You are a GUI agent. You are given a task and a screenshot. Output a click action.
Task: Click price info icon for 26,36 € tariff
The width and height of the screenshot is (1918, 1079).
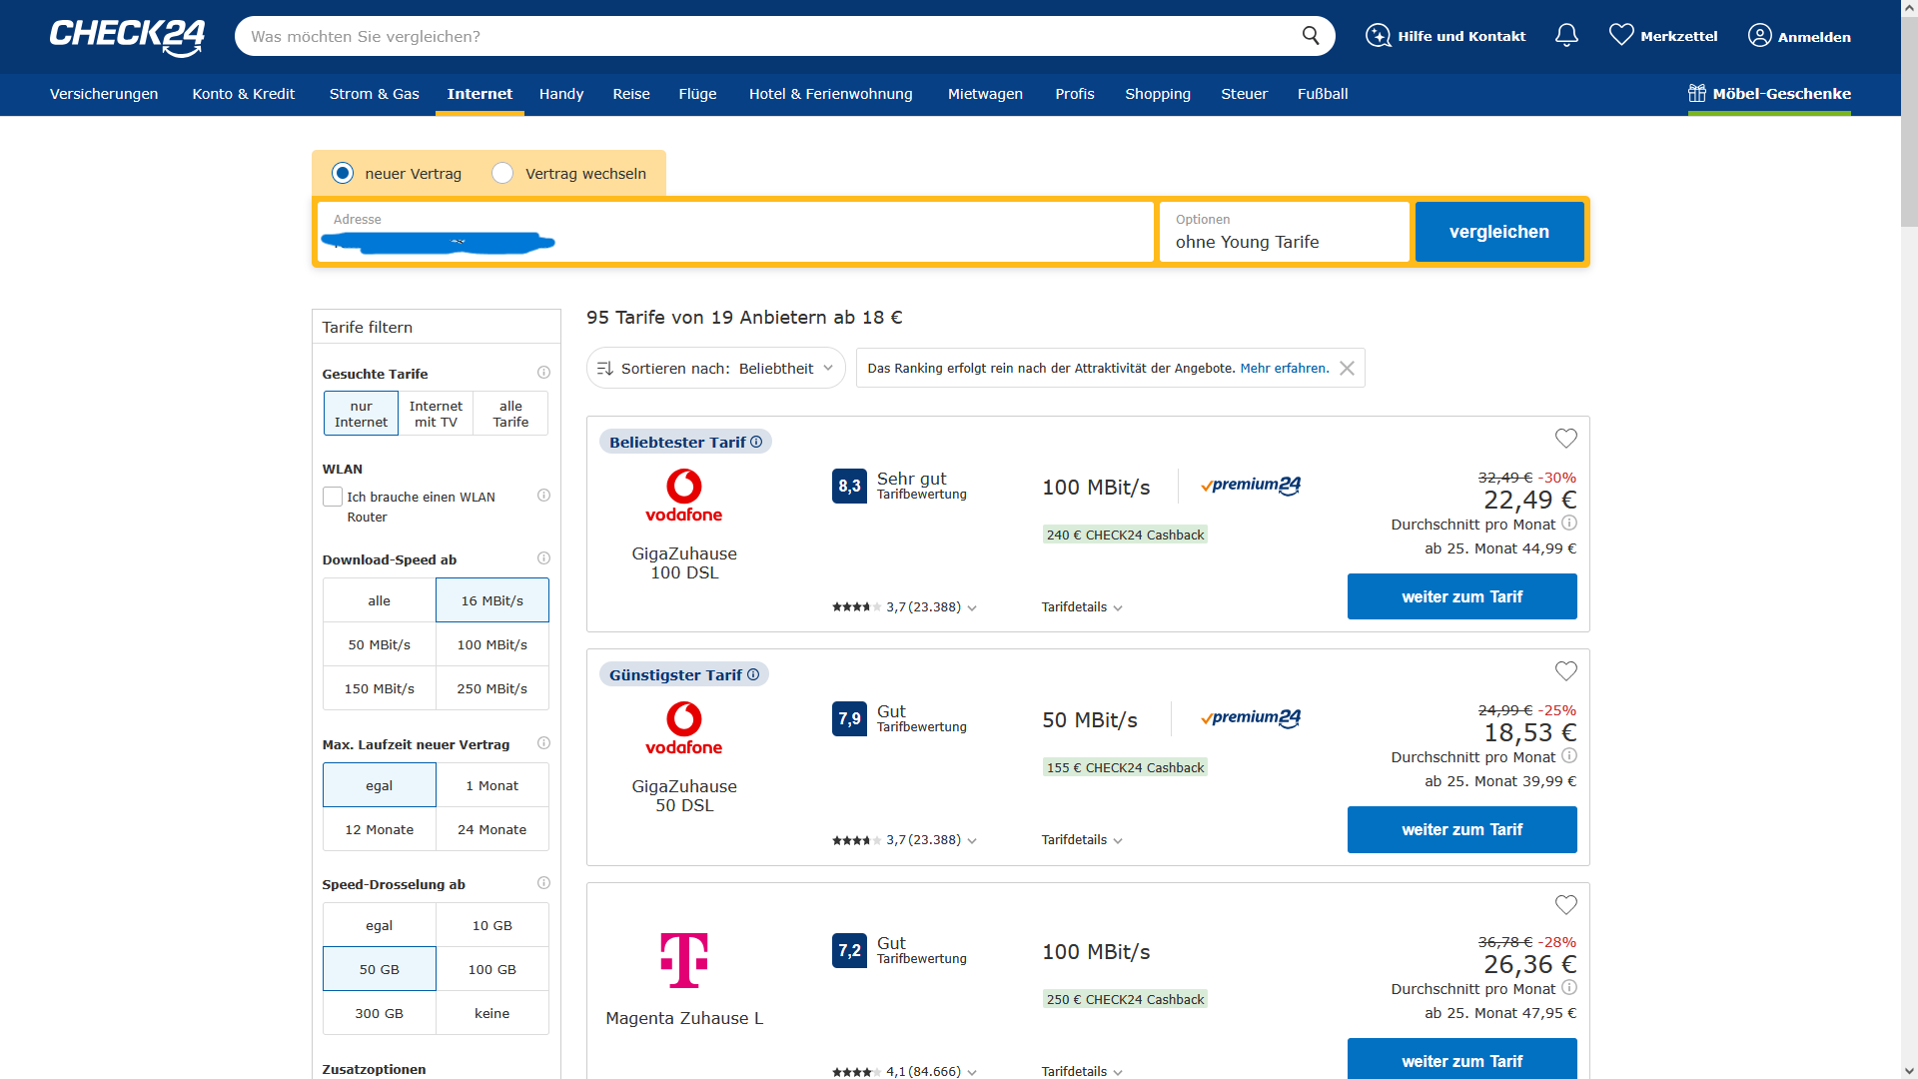click(x=1569, y=988)
